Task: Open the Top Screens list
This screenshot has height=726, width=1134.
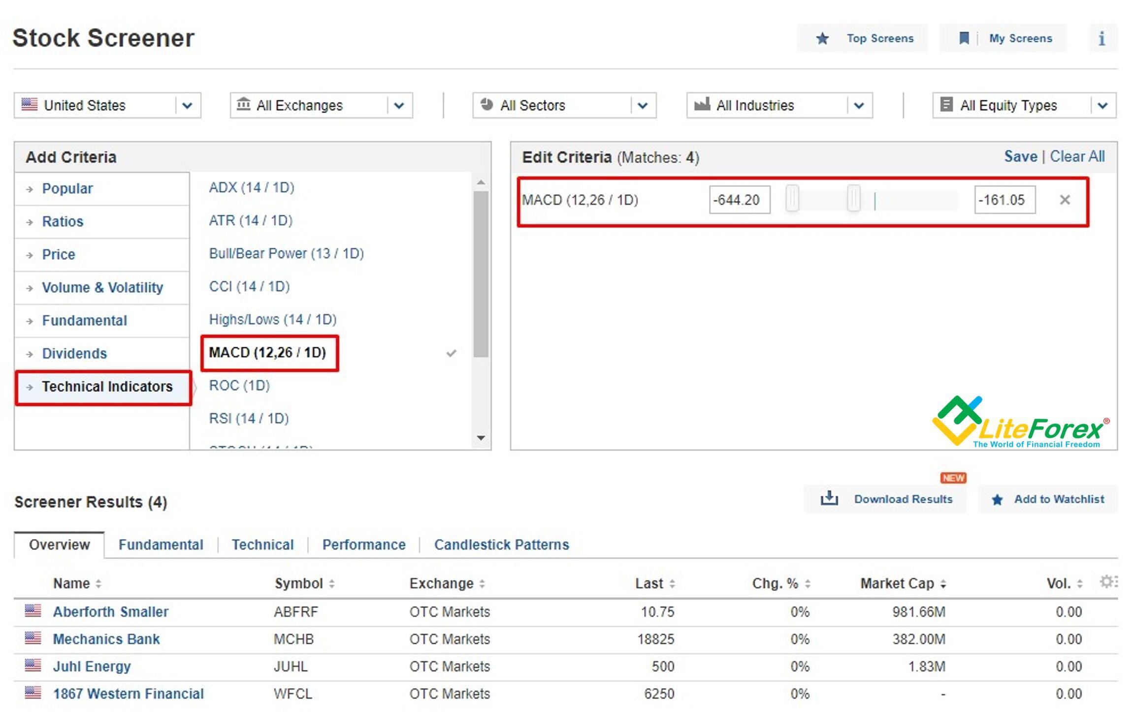Action: (862, 38)
